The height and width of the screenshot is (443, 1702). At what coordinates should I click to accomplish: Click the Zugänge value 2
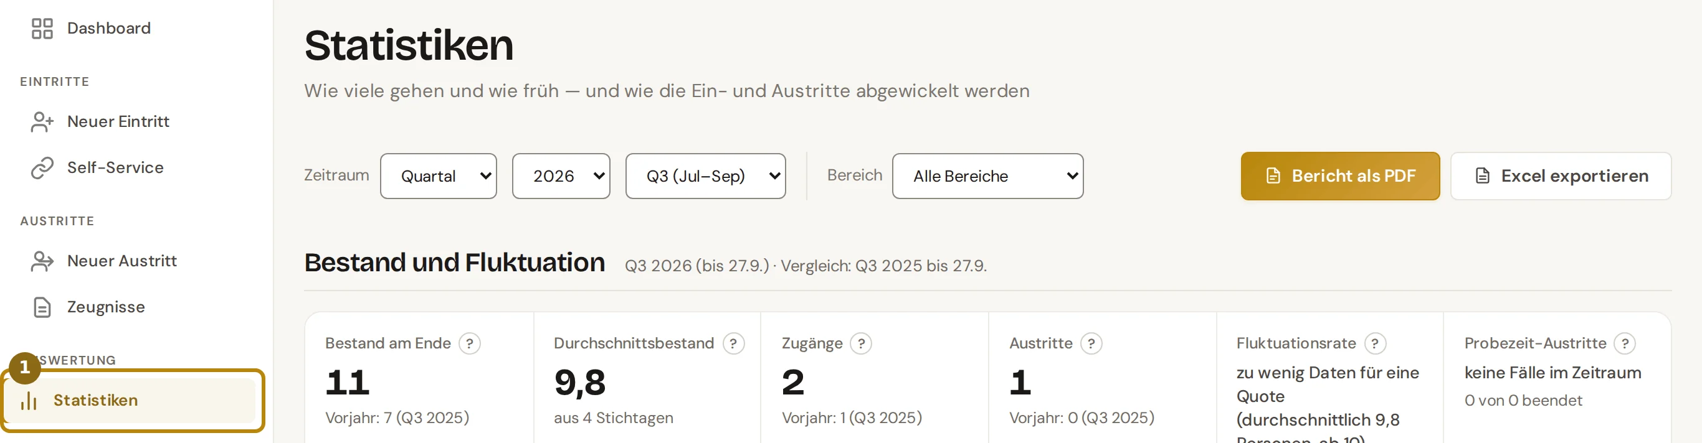click(793, 382)
